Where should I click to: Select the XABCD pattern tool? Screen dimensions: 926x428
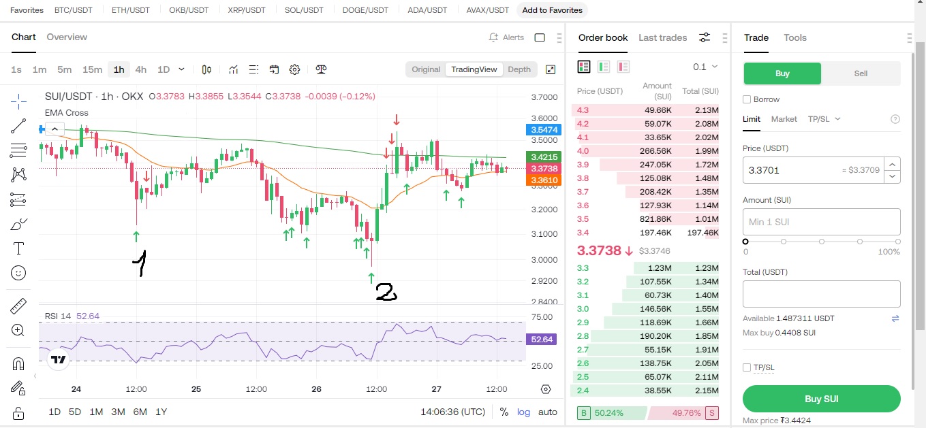pyautogui.click(x=18, y=175)
